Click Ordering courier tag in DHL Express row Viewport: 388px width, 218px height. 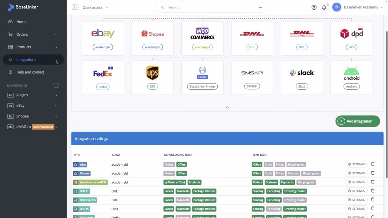(295, 200)
